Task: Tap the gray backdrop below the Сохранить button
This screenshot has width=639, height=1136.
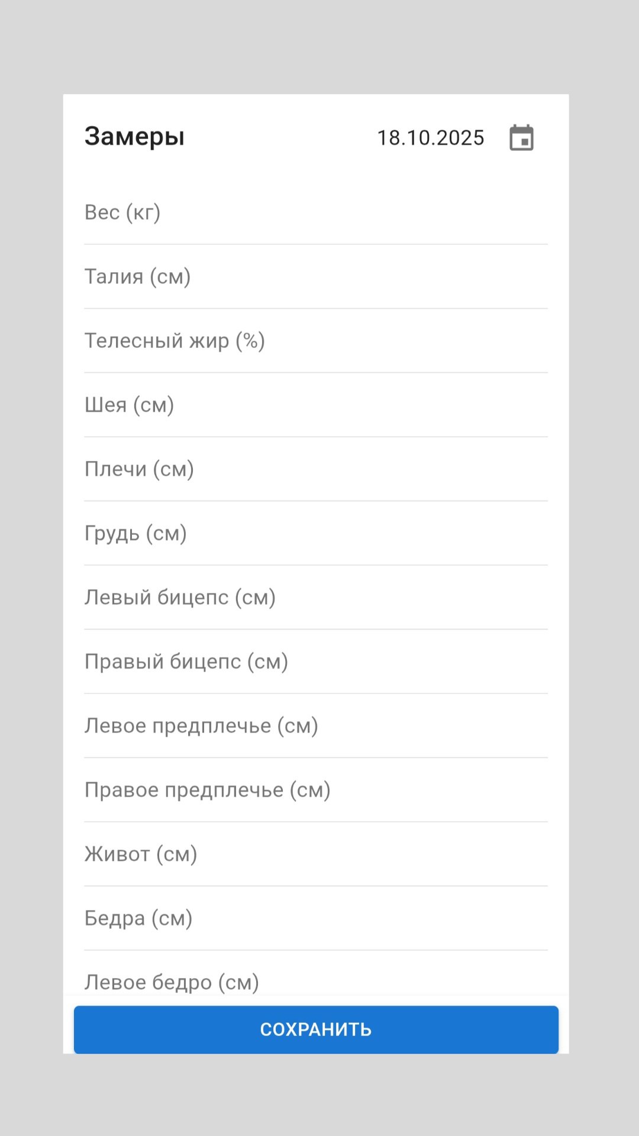Action: click(319, 1095)
